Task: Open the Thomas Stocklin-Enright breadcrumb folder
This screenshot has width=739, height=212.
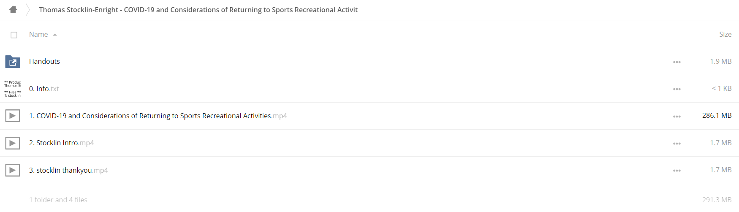Action: (198, 10)
